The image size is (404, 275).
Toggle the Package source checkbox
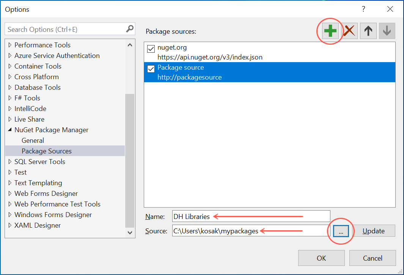(151, 69)
